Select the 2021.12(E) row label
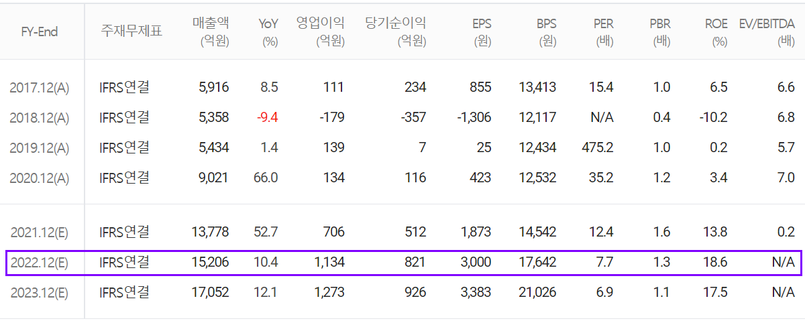 tap(40, 232)
